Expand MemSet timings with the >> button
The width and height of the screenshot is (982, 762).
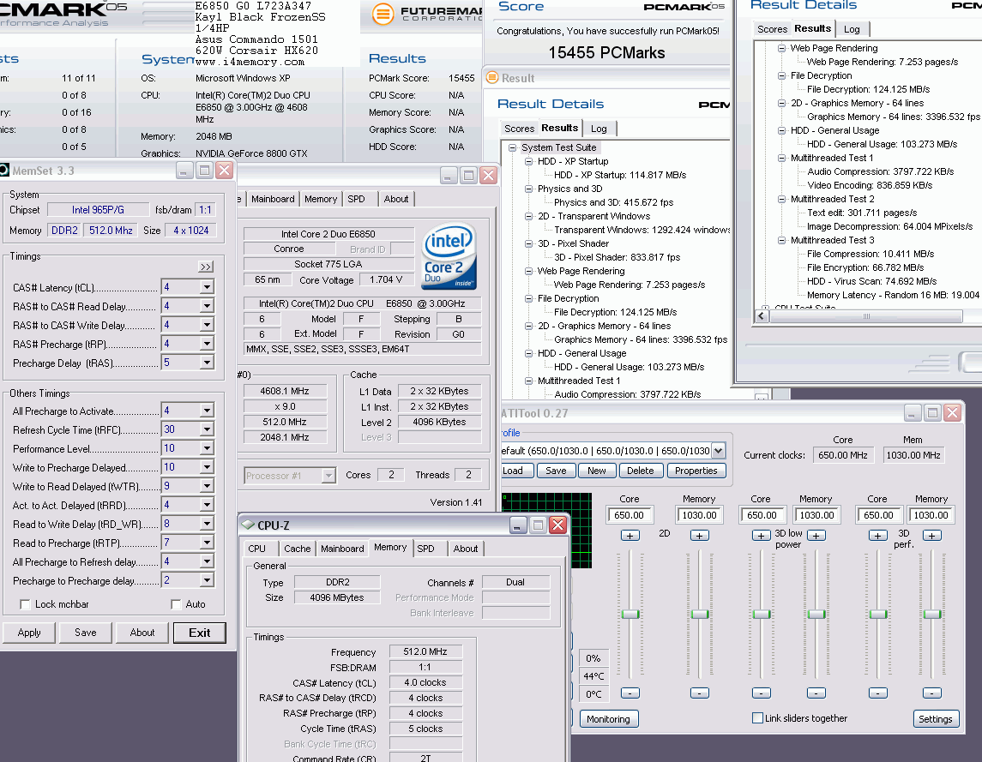pos(206,267)
